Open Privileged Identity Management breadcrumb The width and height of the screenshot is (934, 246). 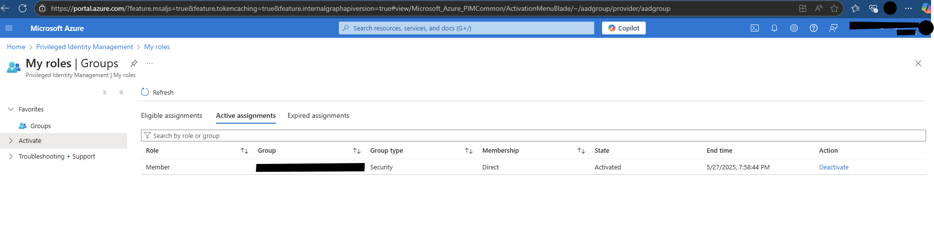84,47
